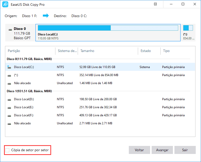Close the EaseUS Disk Copy window
Image resolution: width=201 pixels, height=162 pixels.
click(x=195, y=4)
